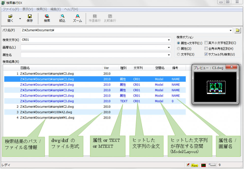Select the 文字列(3) radio button
The image size is (244, 169).
tap(178, 54)
